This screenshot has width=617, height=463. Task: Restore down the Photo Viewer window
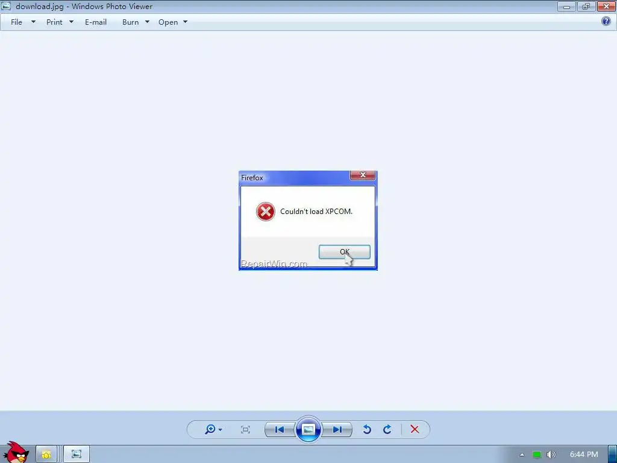pyautogui.click(x=586, y=6)
